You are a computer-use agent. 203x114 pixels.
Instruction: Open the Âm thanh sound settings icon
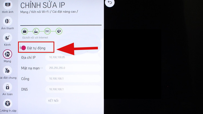click(x=8, y=21)
